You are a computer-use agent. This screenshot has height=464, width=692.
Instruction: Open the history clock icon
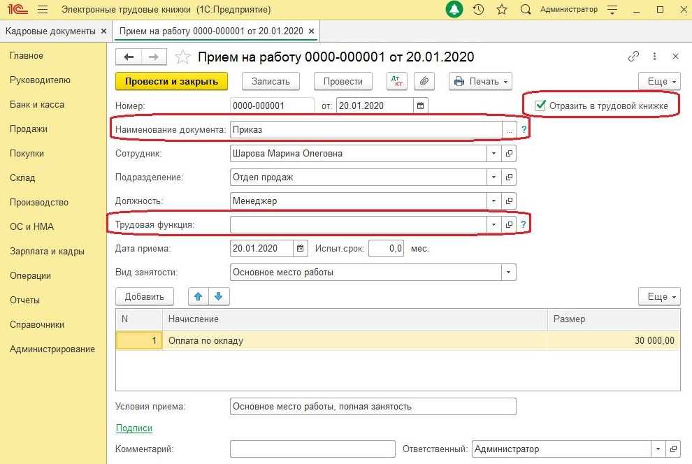coord(478,10)
